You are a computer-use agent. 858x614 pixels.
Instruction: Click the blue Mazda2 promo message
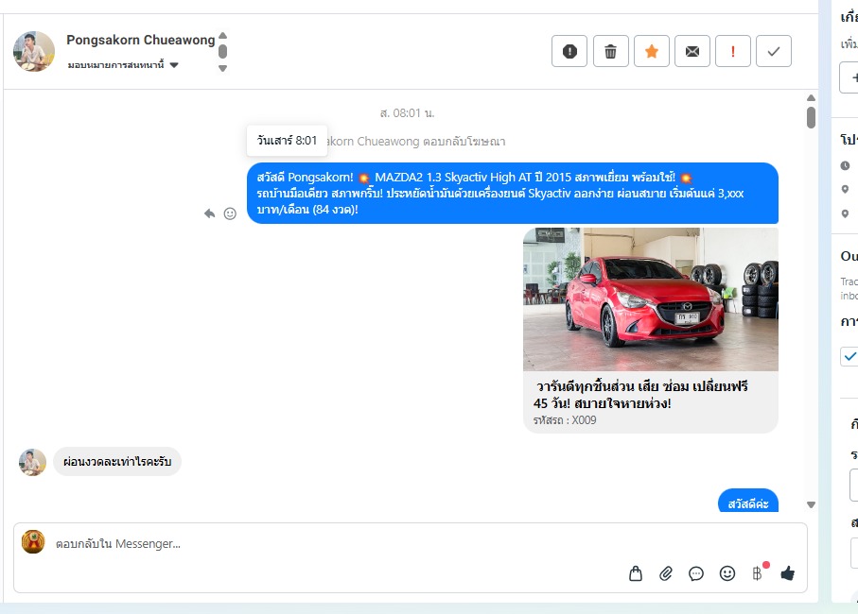tap(512, 194)
